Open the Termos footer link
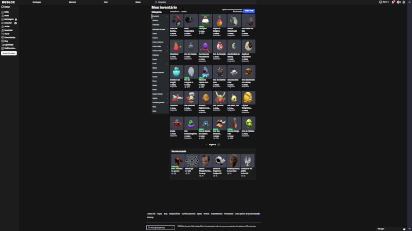This screenshot has height=231, width=412. click(x=207, y=214)
